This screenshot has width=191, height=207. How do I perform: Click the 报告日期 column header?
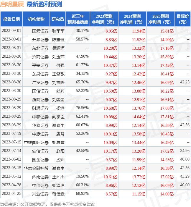click(11, 19)
